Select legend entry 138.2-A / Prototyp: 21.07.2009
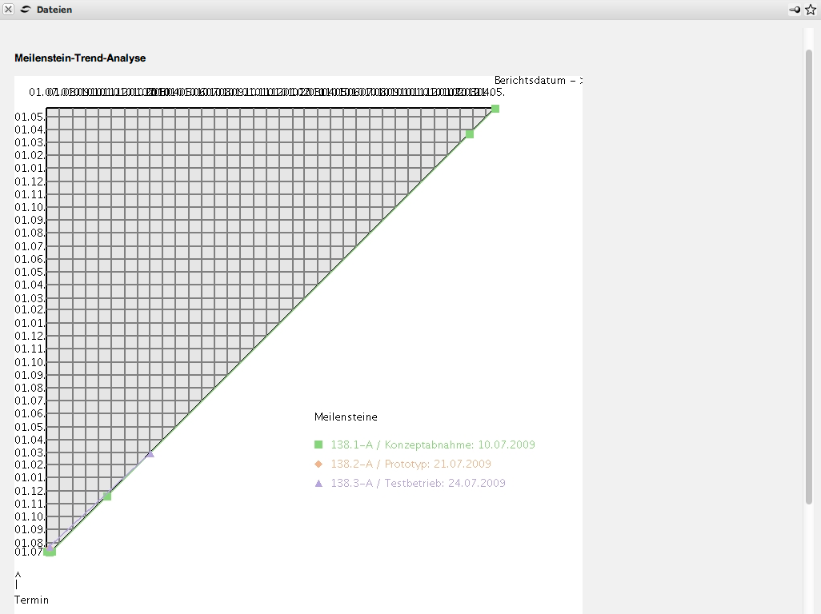The image size is (821, 614). (x=410, y=464)
